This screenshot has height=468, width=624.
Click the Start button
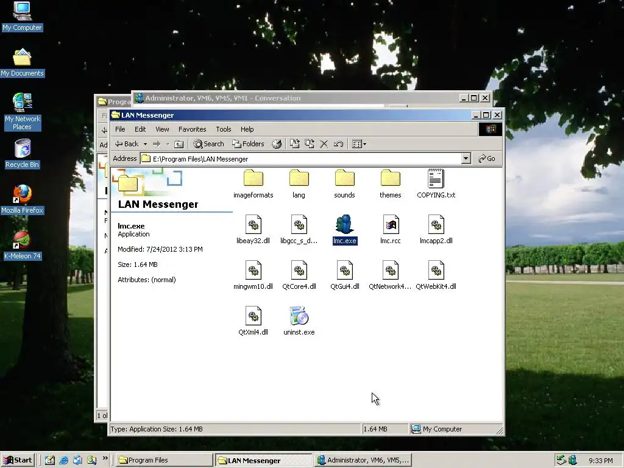pos(18,460)
